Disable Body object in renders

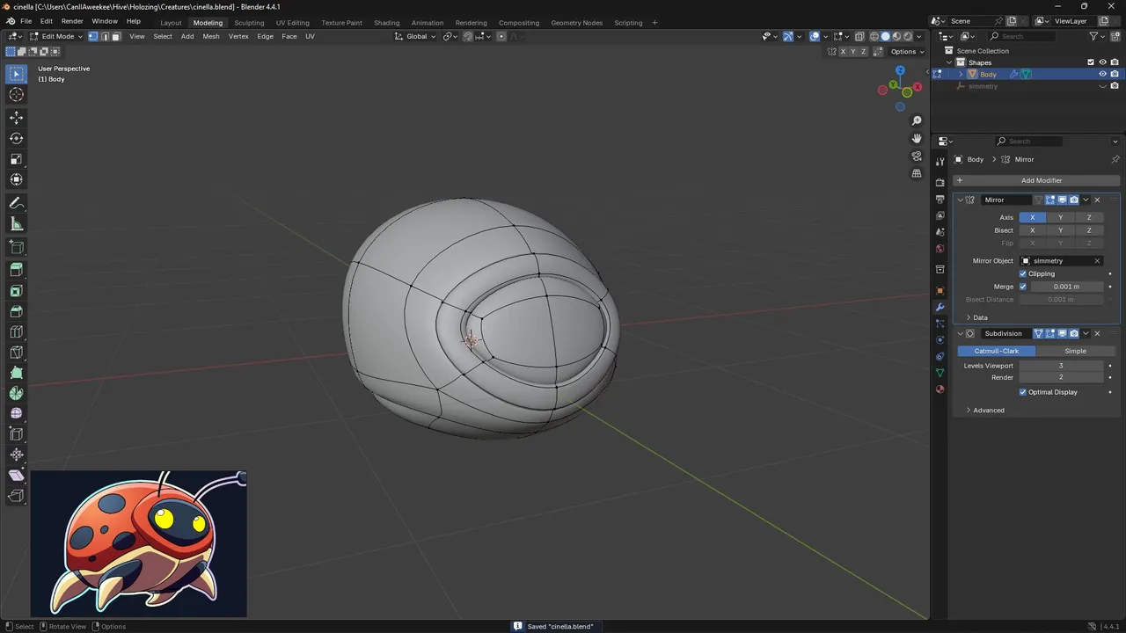(1115, 74)
